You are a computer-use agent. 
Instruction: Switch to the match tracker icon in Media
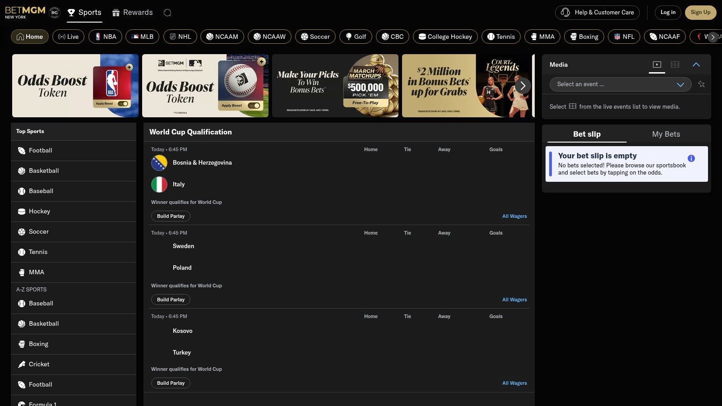[675, 65]
